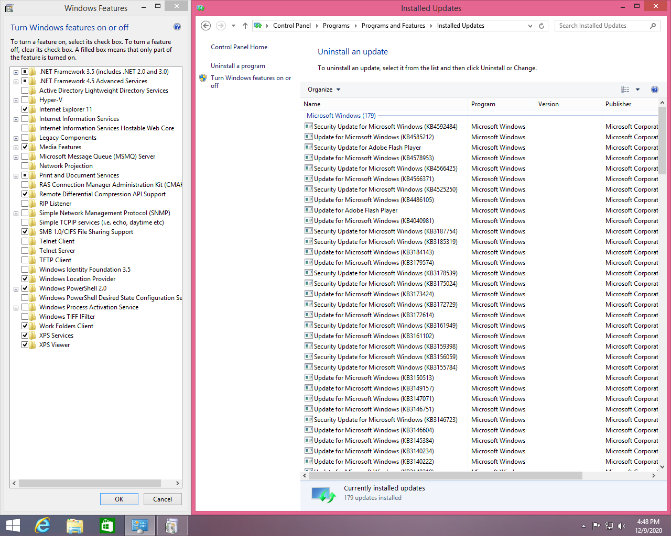Screen dimensions: 671x536
Task: Open the Store app from taskbar
Action: point(107,526)
